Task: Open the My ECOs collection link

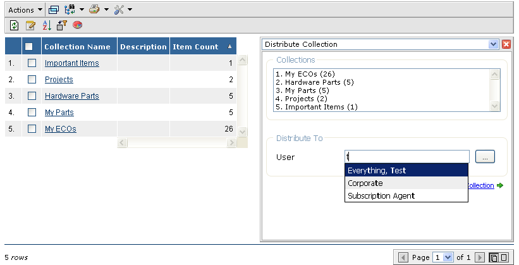Action: pos(60,129)
